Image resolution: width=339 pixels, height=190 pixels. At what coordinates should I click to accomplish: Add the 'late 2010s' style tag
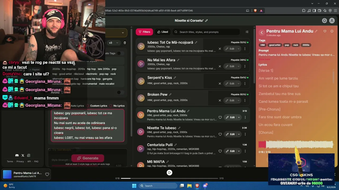[x=104, y=69]
